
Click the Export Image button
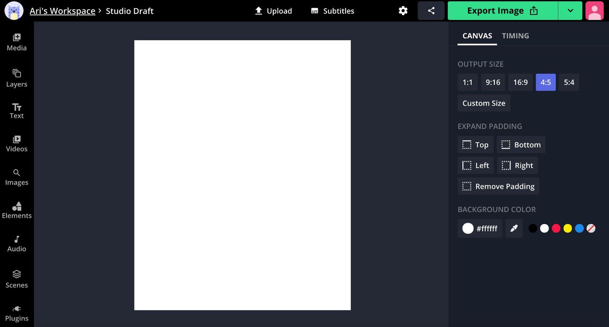click(502, 11)
